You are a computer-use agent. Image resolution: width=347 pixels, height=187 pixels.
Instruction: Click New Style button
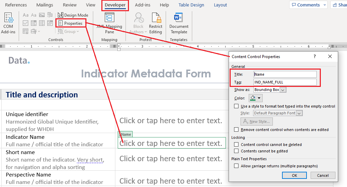[x=257, y=121]
